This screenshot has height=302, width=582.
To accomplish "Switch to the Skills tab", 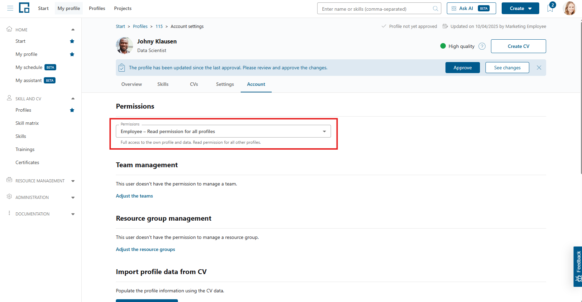I will point(163,84).
